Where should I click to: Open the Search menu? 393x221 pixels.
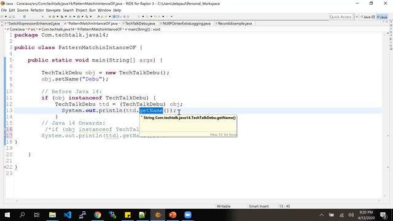(x=68, y=10)
